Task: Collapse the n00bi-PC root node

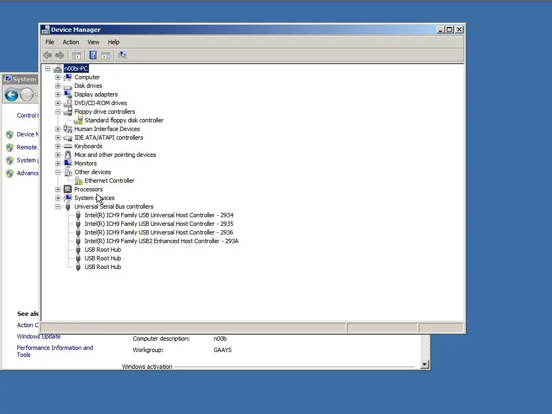Action: tap(47, 68)
